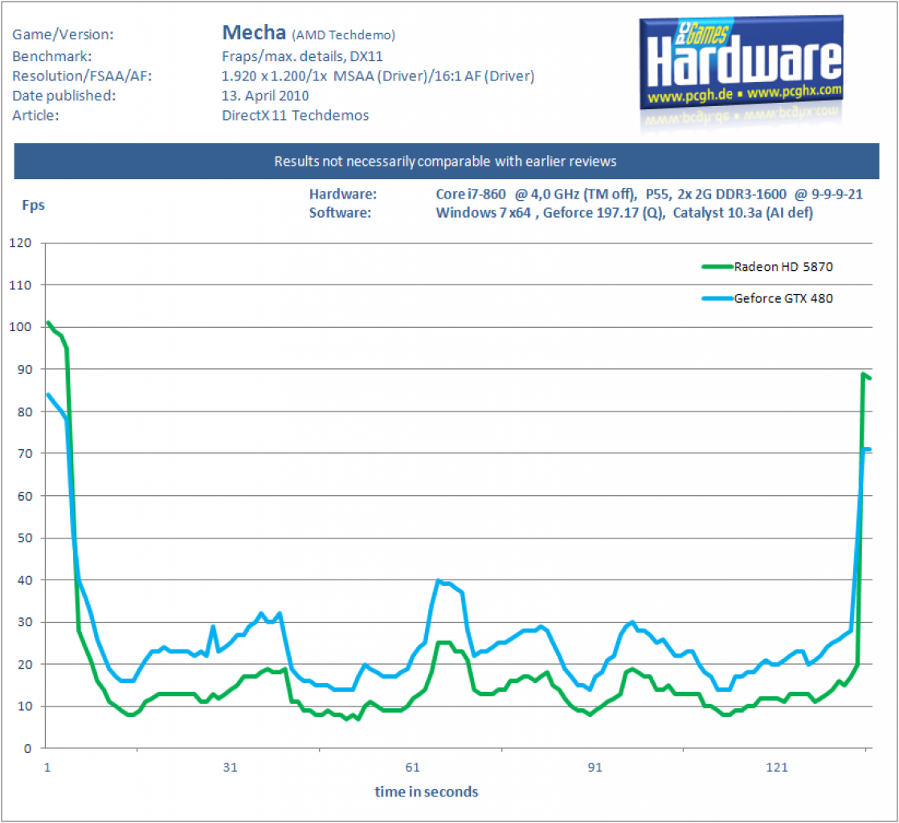Click the y-axis label 40
The height and width of the screenshot is (823, 899).
25,579
